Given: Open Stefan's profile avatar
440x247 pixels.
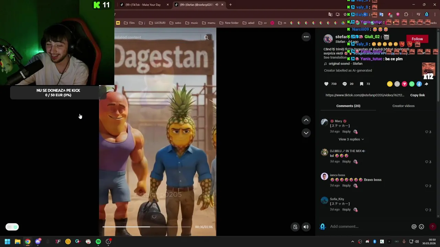Looking at the screenshot, I should coord(328,39).
